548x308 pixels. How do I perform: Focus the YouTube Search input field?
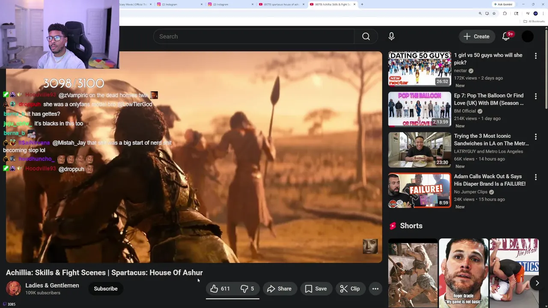[254, 36]
